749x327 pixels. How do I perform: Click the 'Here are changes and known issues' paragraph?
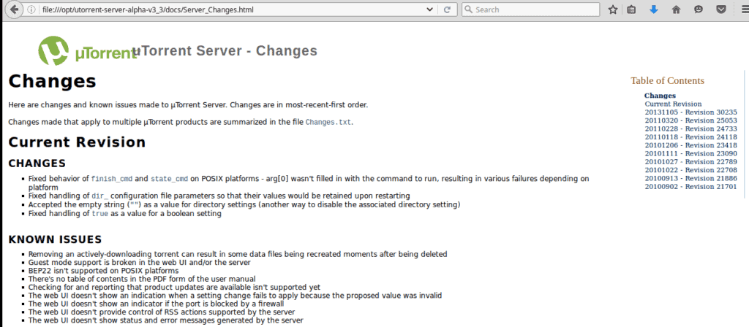pos(188,105)
